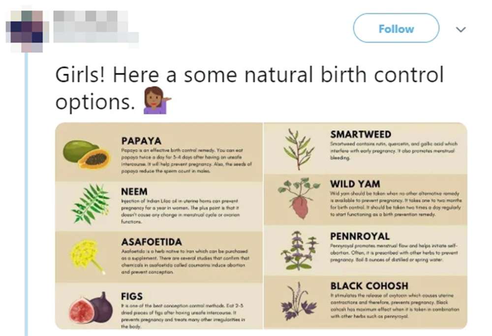Open the tweet options chevron dropdown

461,30
